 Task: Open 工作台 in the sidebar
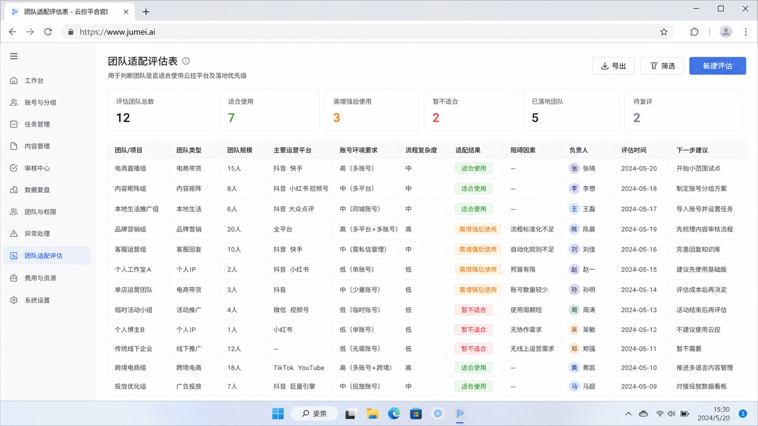point(47,81)
